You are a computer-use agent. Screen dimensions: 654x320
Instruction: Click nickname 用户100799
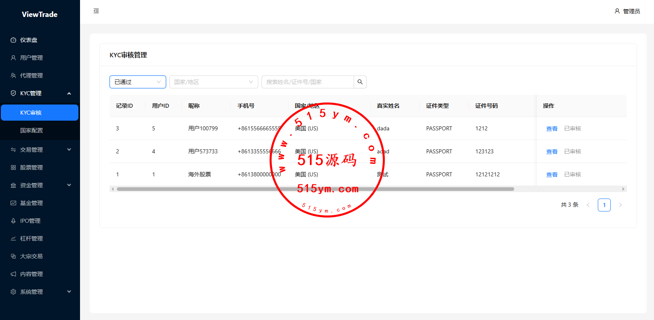pyautogui.click(x=203, y=128)
